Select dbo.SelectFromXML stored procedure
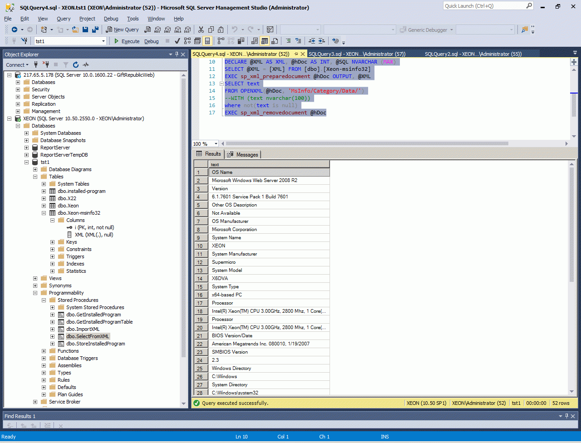Image resolution: width=581 pixels, height=443 pixels. (88, 336)
